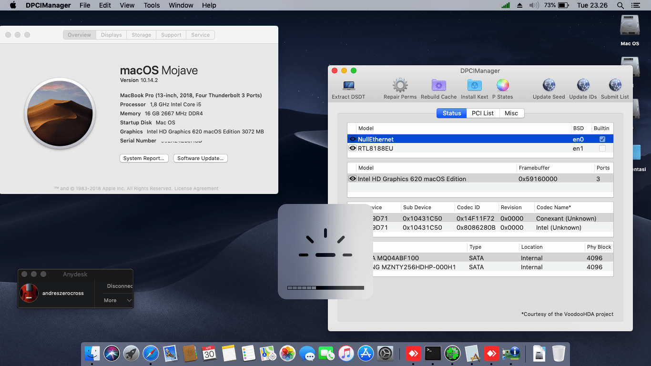The width and height of the screenshot is (651, 366).
Task: Open the Tools menu
Action: [x=151, y=5]
